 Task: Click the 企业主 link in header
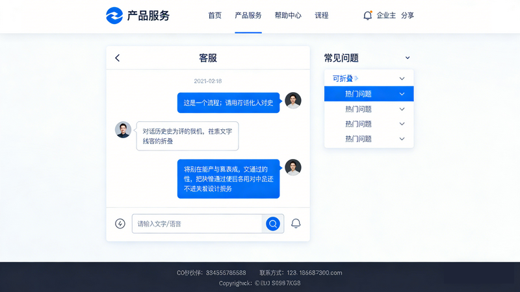[386, 16]
